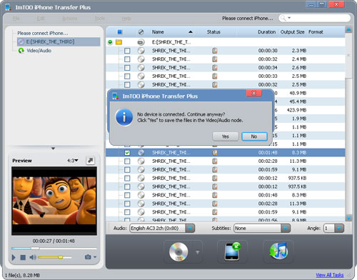Open the Actions menu
The height and width of the screenshot is (280, 357).
[x=69, y=19]
